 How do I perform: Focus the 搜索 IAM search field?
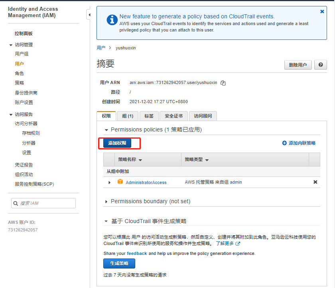click(x=46, y=203)
